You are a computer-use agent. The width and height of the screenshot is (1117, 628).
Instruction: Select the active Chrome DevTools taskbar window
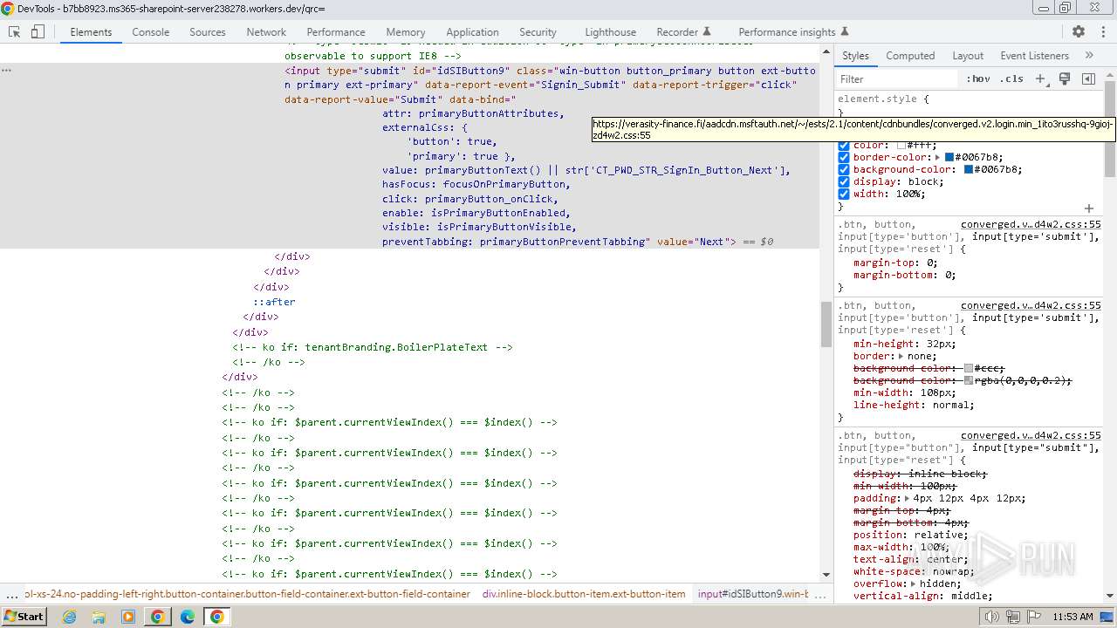tap(216, 617)
